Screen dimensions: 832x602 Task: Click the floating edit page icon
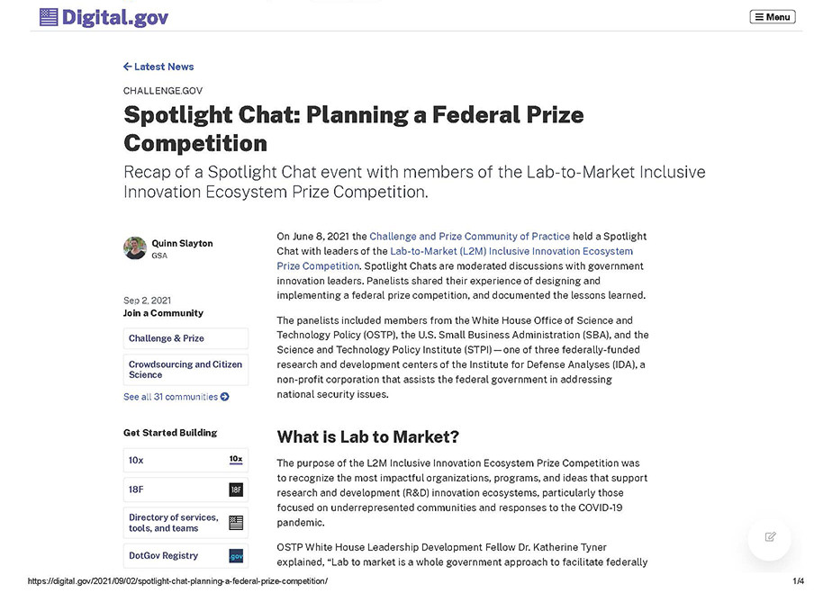[770, 537]
